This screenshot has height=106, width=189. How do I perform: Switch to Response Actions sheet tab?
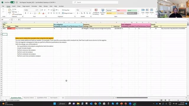(29, 98)
